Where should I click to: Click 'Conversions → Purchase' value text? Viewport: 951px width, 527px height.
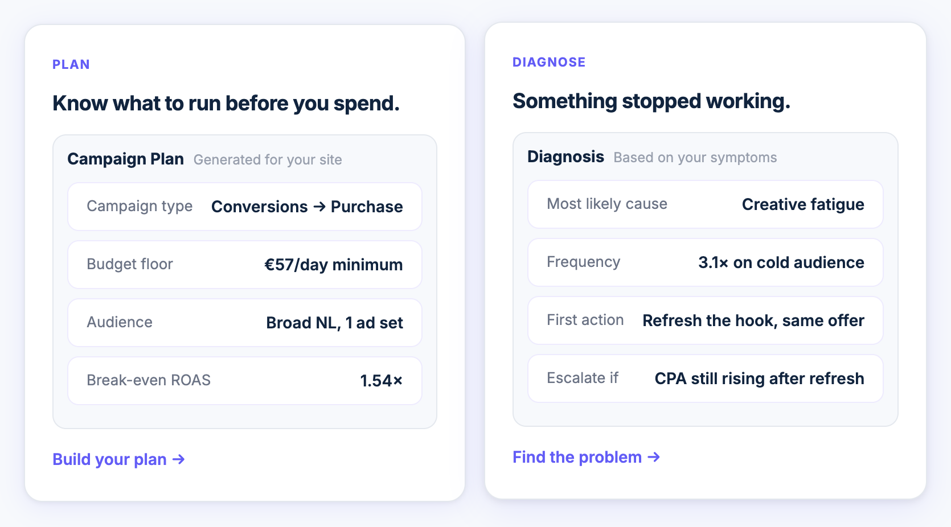point(307,207)
